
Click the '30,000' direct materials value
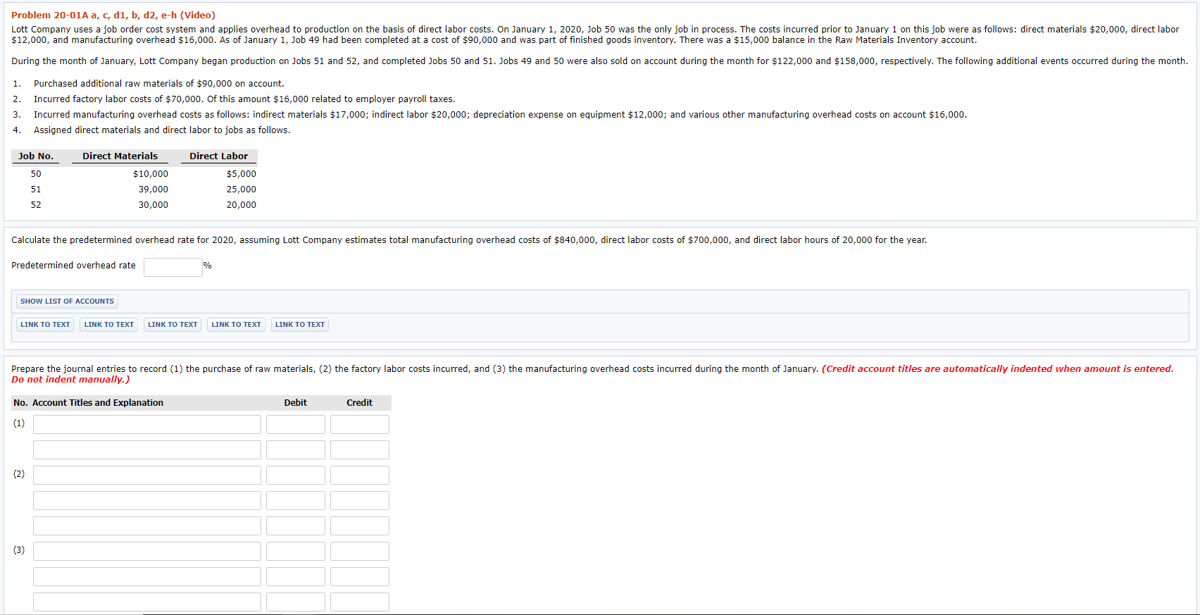[x=154, y=205]
